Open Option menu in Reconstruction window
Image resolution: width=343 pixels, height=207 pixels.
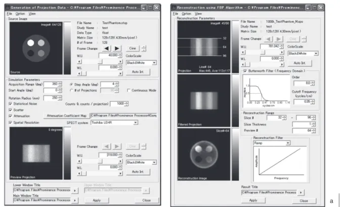[x=186, y=14]
